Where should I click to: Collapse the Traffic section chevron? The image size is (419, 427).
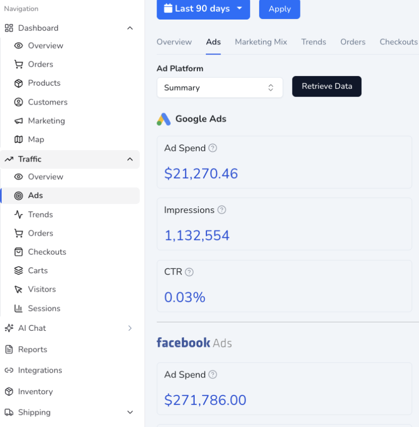(x=130, y=159)
